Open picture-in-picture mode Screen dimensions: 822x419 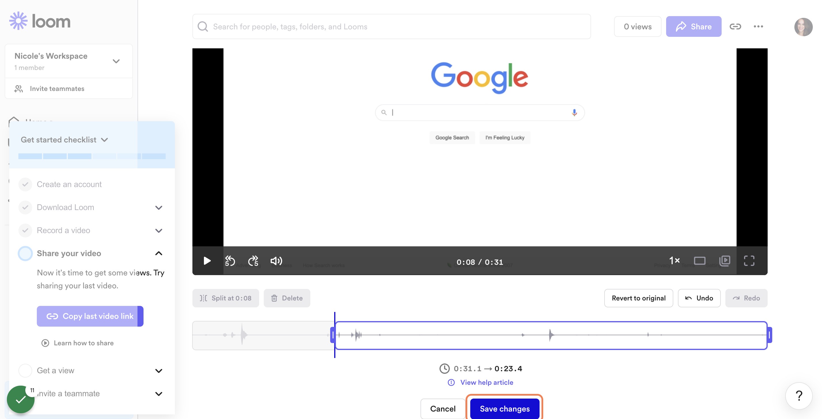coord(725,261)
